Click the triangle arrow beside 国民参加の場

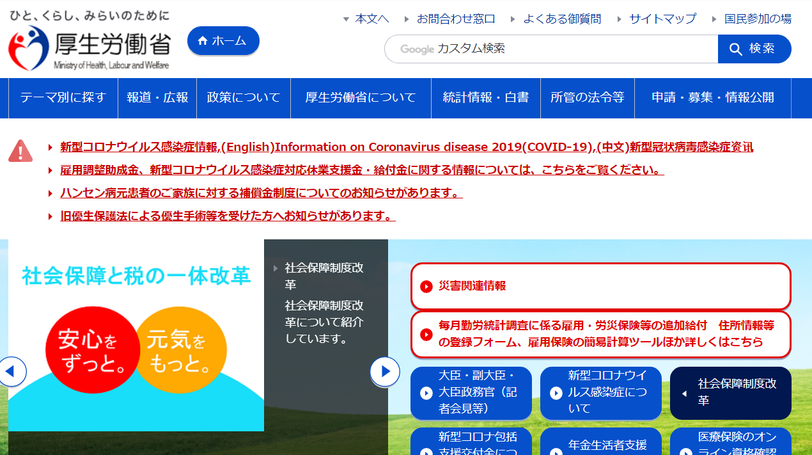tap(715, 19)
